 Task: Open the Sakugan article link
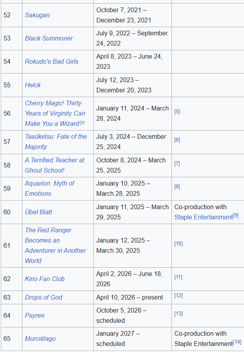(37, 15)
